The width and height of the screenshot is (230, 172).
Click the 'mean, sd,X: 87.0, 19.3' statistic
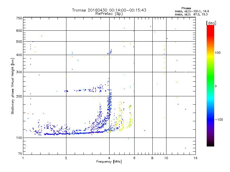191,14
